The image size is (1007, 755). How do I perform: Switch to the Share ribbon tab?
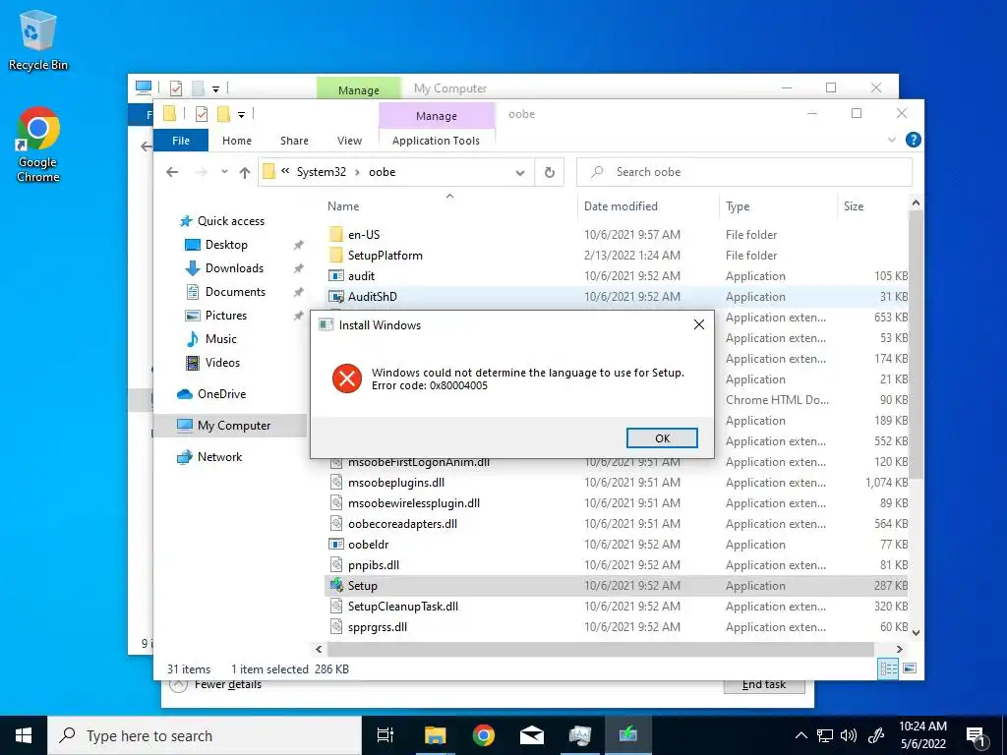pyautogui.click(x=294, y=141)
